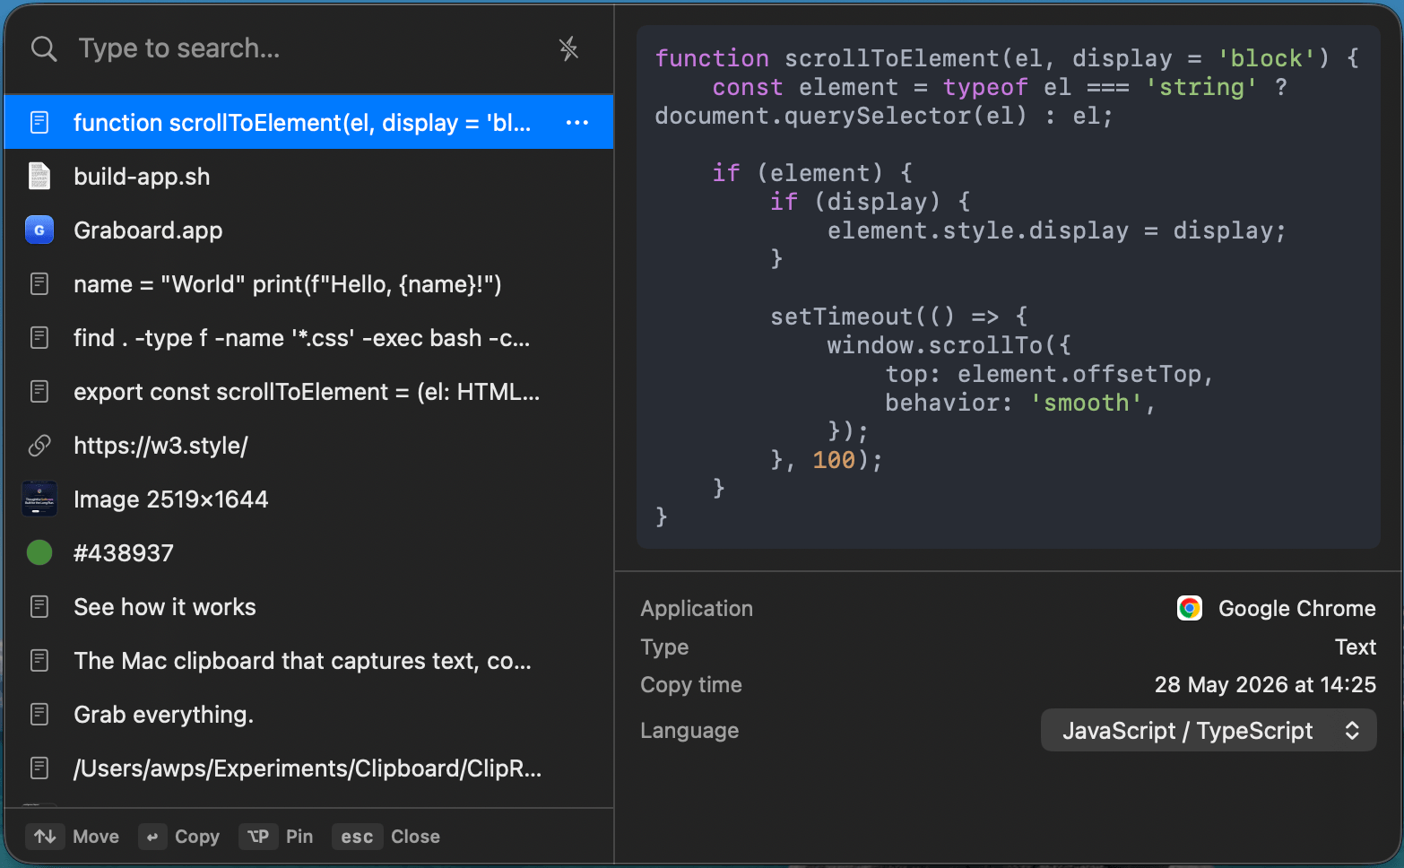Click text icon beside /Users/awps path item

tap(39, 768)
